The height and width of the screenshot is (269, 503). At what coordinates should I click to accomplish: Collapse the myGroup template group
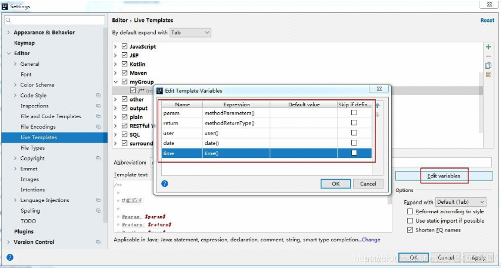(115, 82)
